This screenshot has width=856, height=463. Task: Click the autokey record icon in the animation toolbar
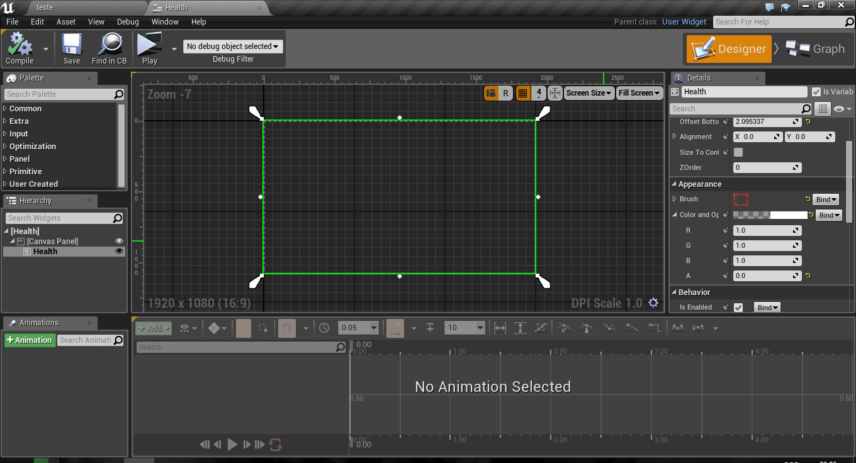pos(244,328)
